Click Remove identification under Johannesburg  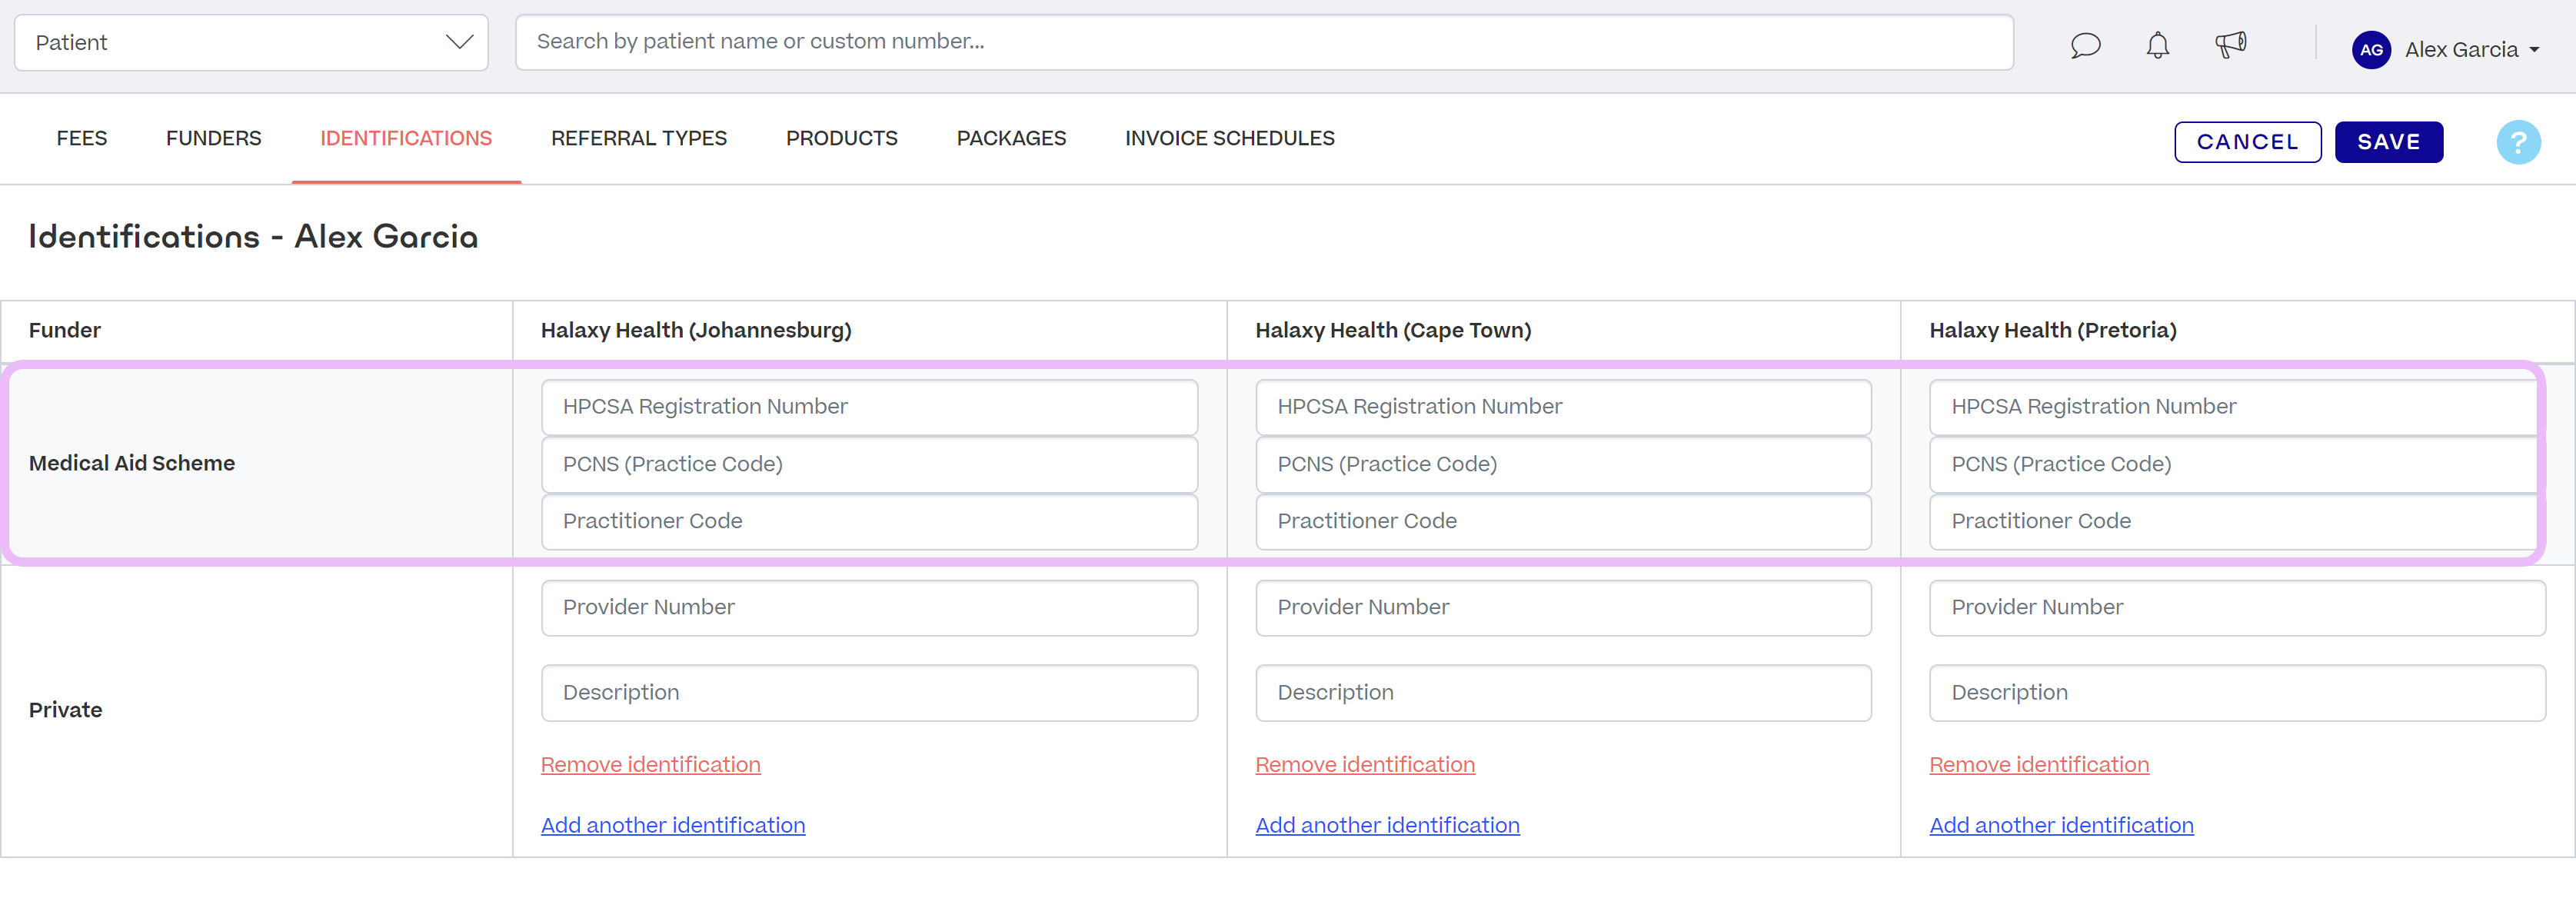(651, 765)
